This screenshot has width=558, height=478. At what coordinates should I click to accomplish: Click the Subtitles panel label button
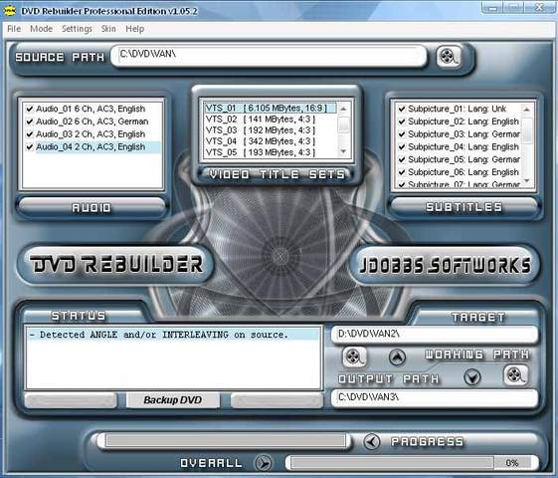[x=465, y=206]
